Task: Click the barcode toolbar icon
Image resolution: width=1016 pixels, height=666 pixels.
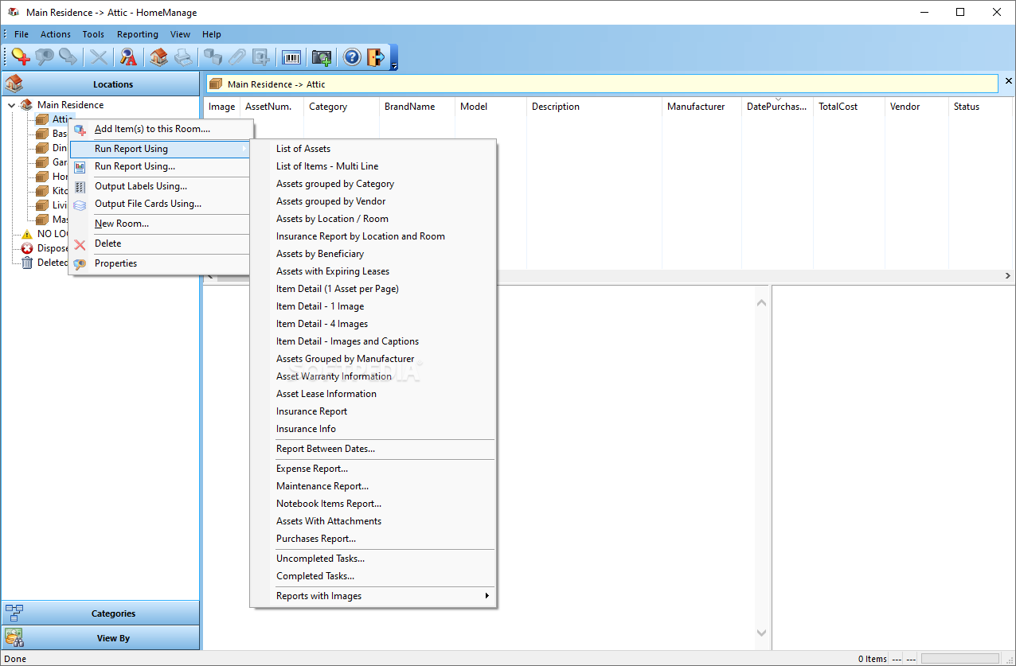Action: (292, 57)
